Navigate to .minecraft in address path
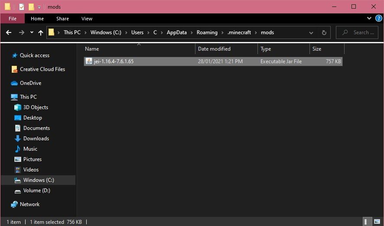Screen dimensions: 384x226 pos(239,32)
